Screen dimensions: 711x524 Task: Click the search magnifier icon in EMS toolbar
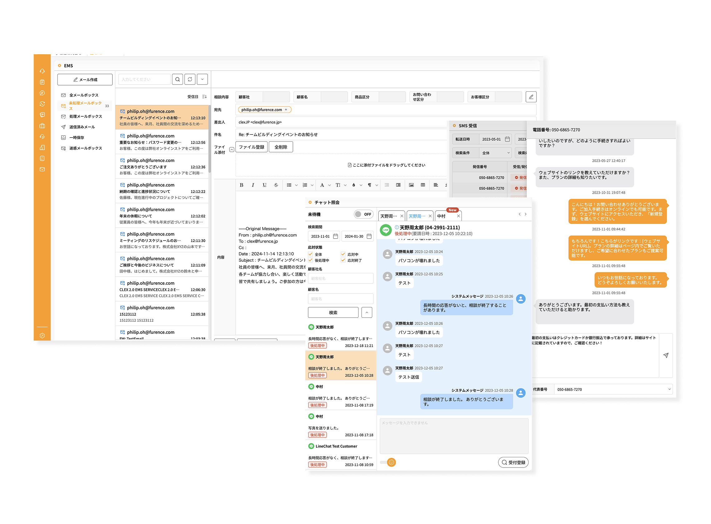click(177, 79)
